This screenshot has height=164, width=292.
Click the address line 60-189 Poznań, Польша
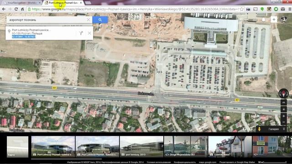click(27, 33)
